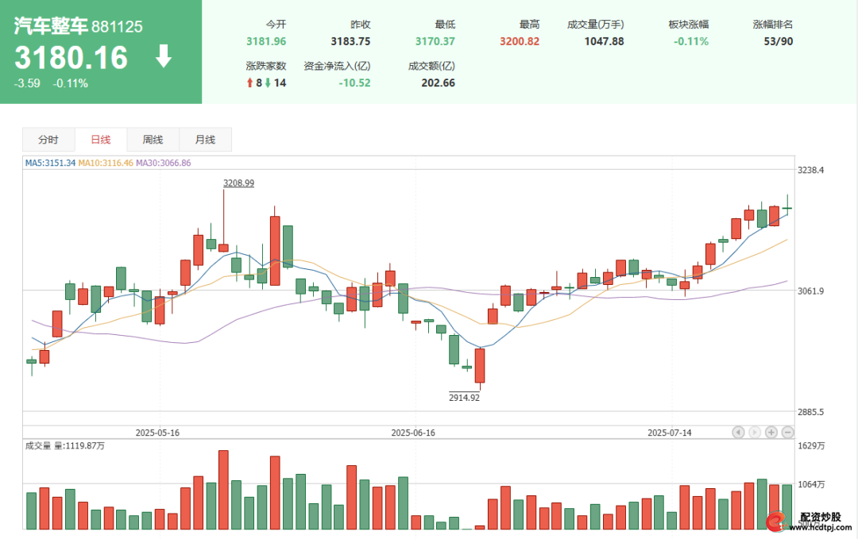The width and height of the screenshot is (858, 539).
Task: Click the -0.11% value under 3180.16
Action: [x=71, y=83]
